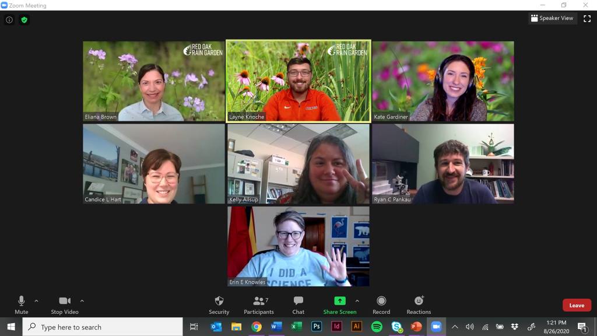Click the meeting information icon

pos(9,20)
